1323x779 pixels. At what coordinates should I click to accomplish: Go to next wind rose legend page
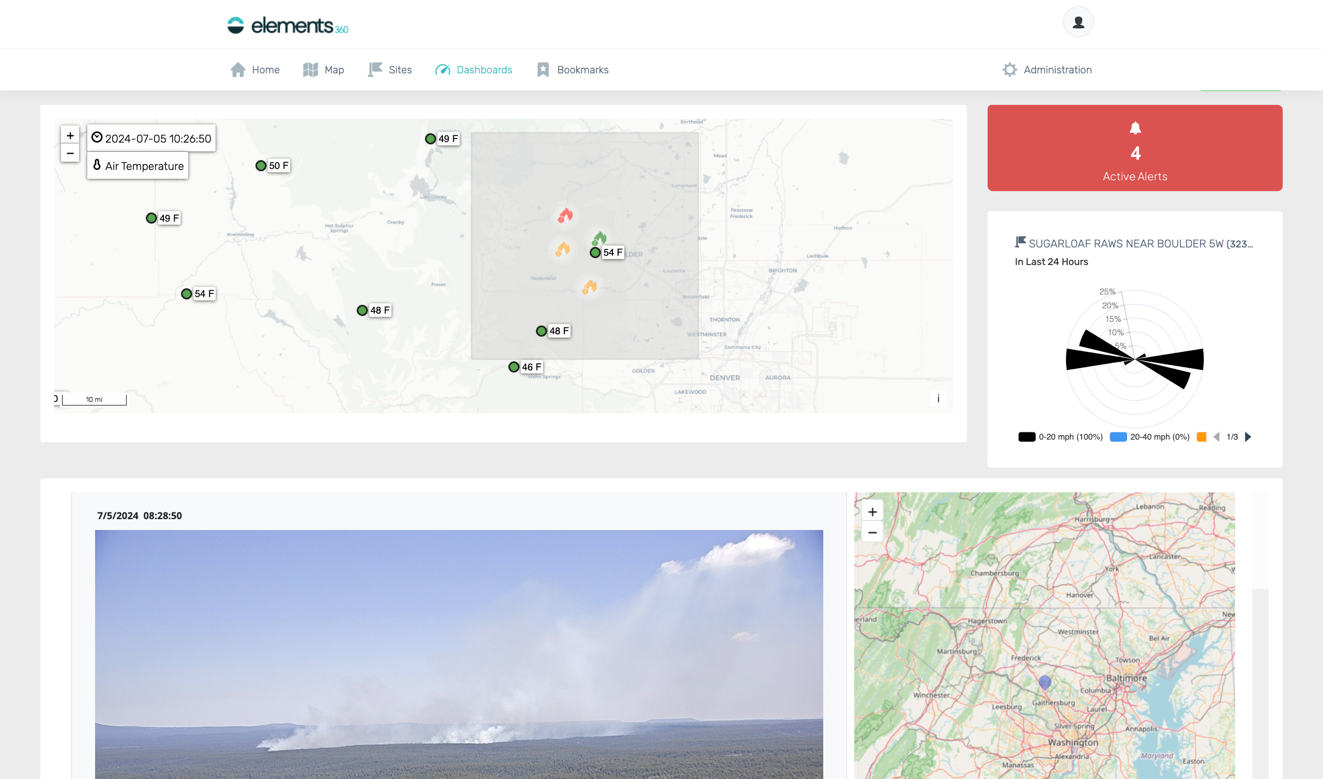(1248, 437)
